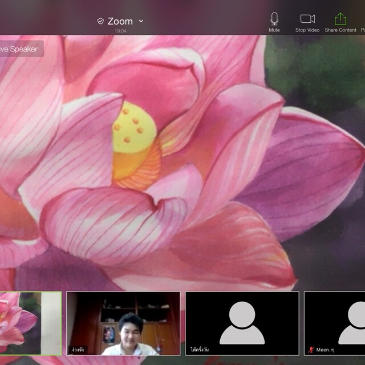Click the name label ได้ครึ่งวัน
The height and width of the screenshot is (365, 365).
(200, 350)
